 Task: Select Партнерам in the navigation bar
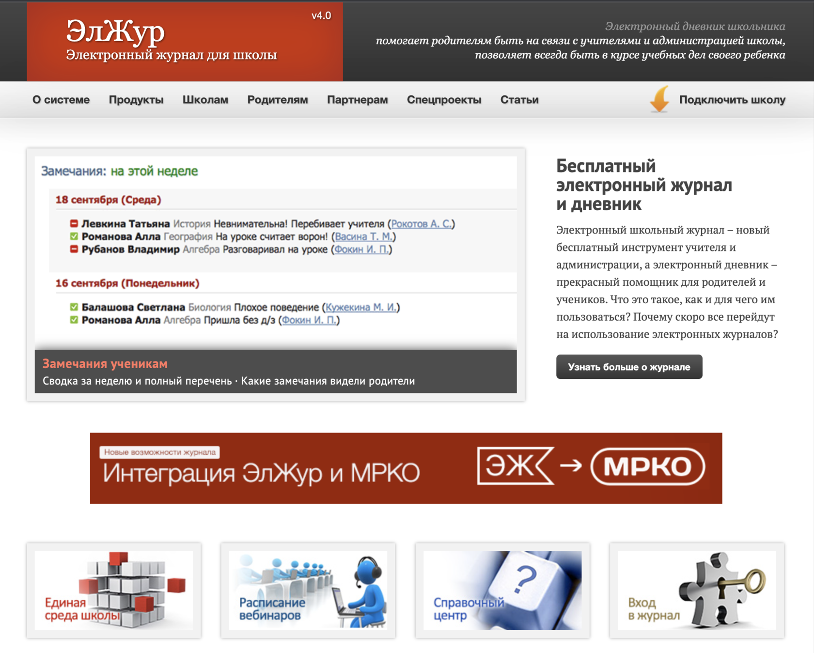[x=358, y=100]
